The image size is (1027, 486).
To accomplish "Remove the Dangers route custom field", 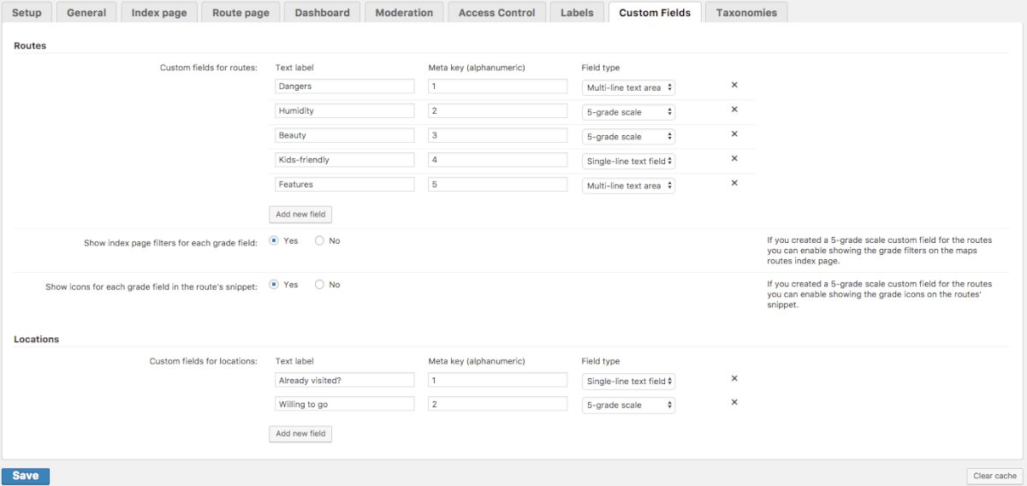I will point(734,86).
